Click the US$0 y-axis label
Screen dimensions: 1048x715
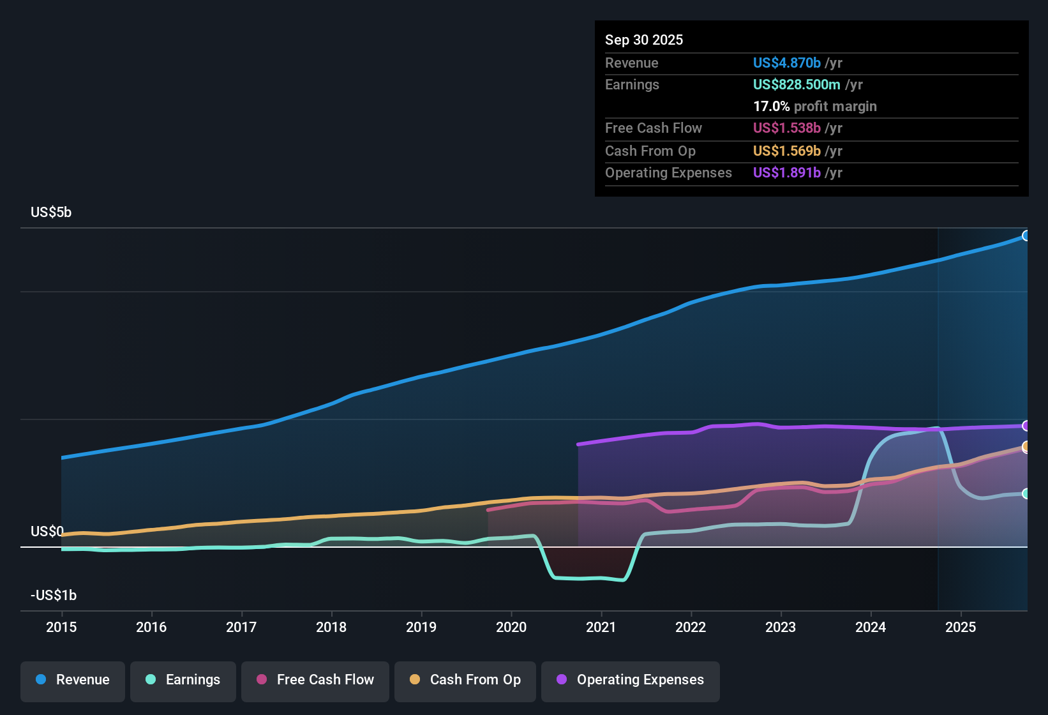coord(47,531)
